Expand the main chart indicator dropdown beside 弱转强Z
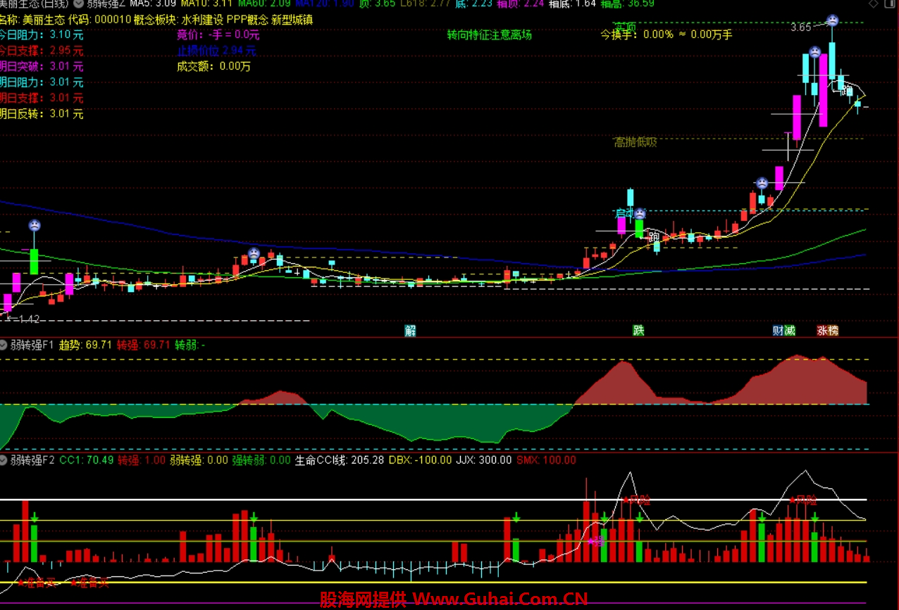Image resolution: width=899 pixels, height=610 pixels. (78, 4)
